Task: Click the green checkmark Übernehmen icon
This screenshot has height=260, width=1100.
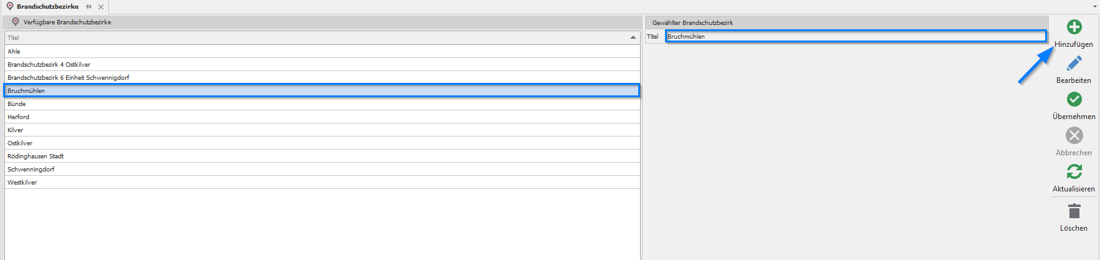Action: click(x=1074, y=99)
